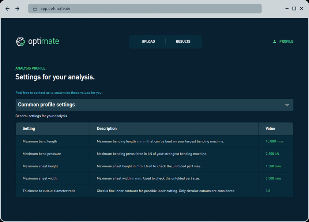Go forward with the browser forward arrow
Image resolution: width=309 pixels, height=222 pixels.
click(x=18, y=9)
